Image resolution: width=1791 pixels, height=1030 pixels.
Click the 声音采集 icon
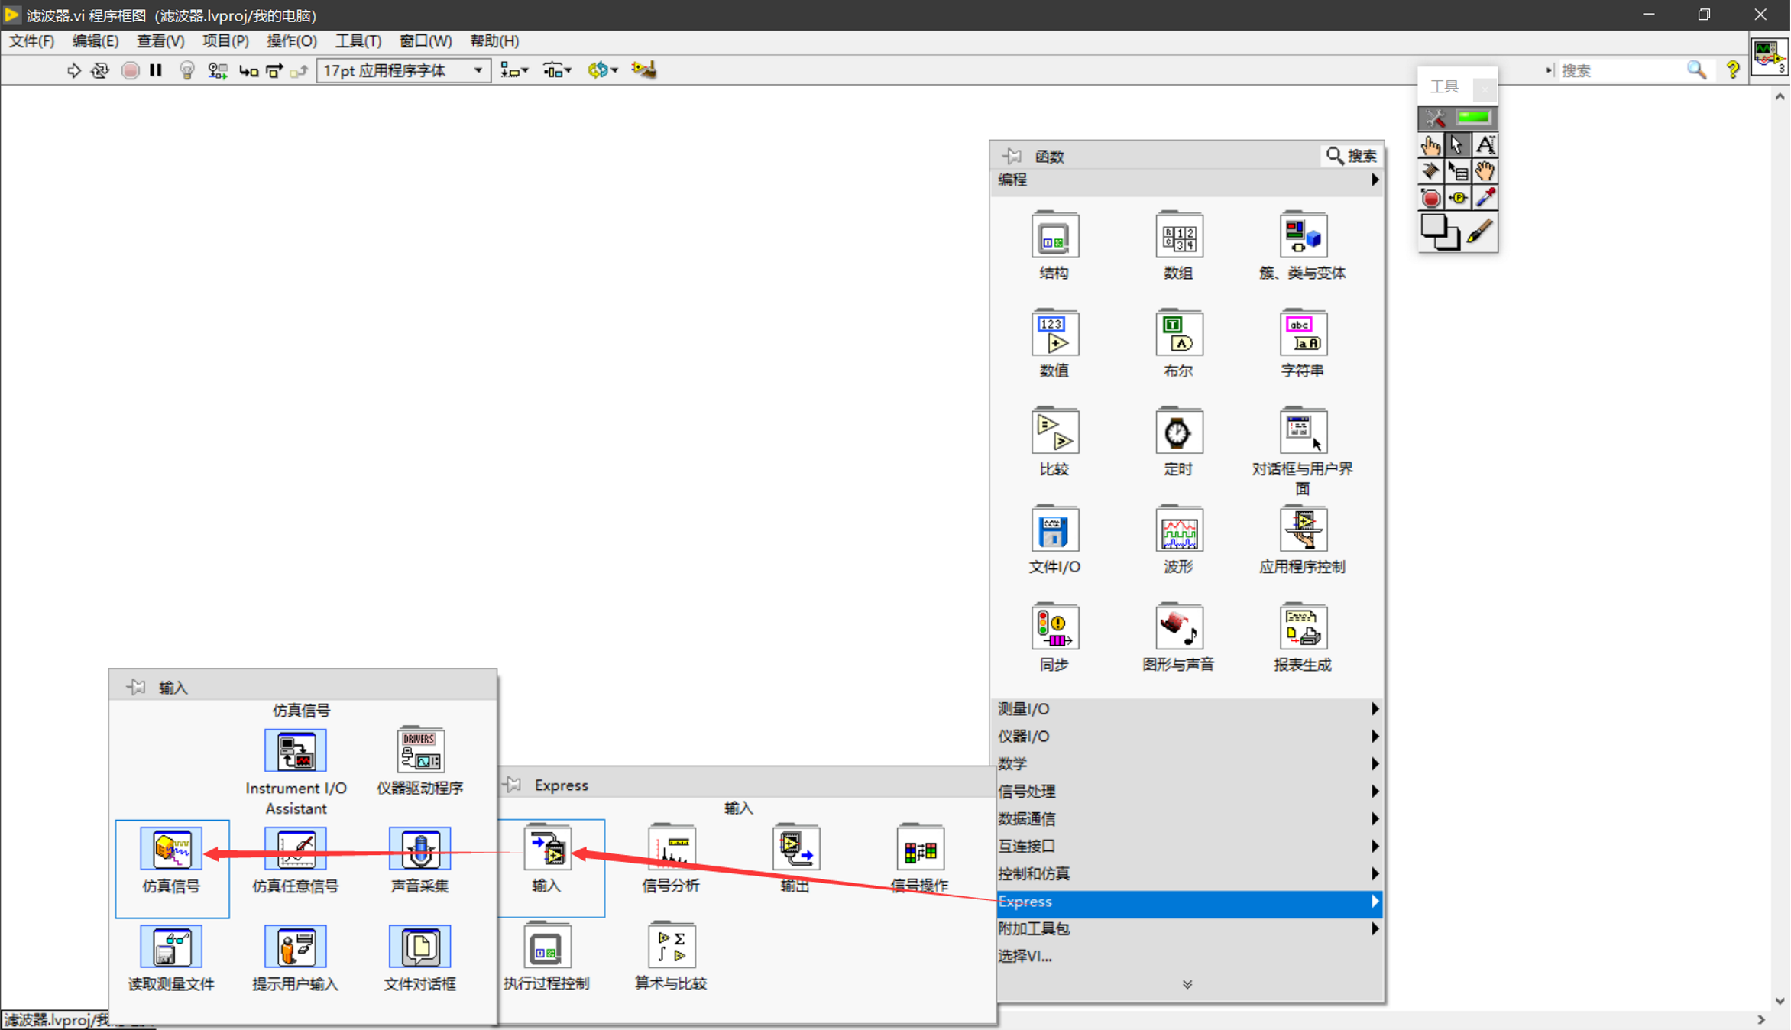click(419, 850)
